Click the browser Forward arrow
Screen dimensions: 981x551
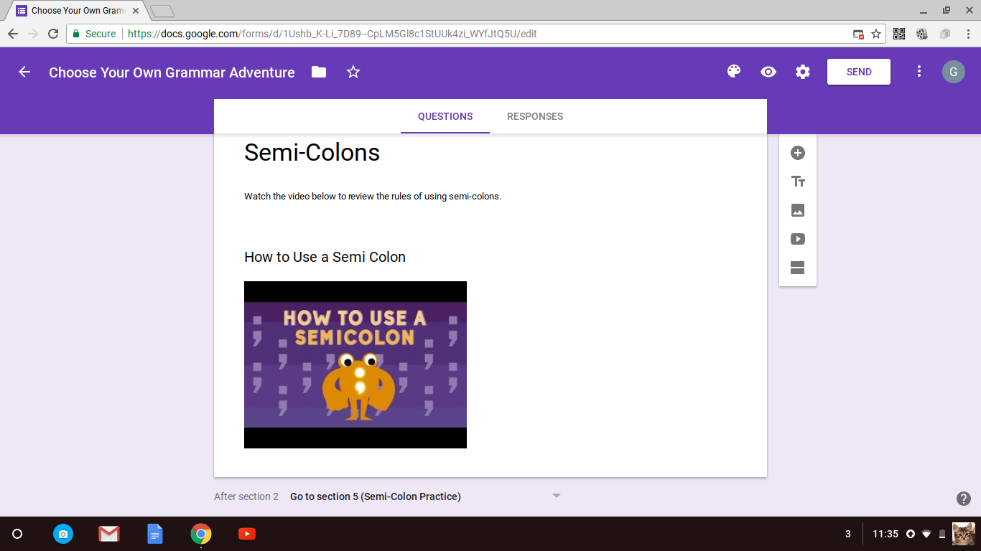(33, 34)
